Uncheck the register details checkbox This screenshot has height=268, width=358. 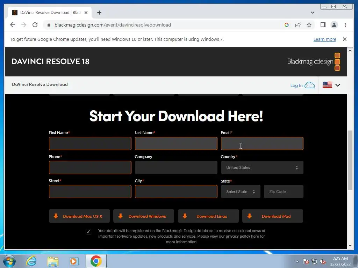[88, 232]
